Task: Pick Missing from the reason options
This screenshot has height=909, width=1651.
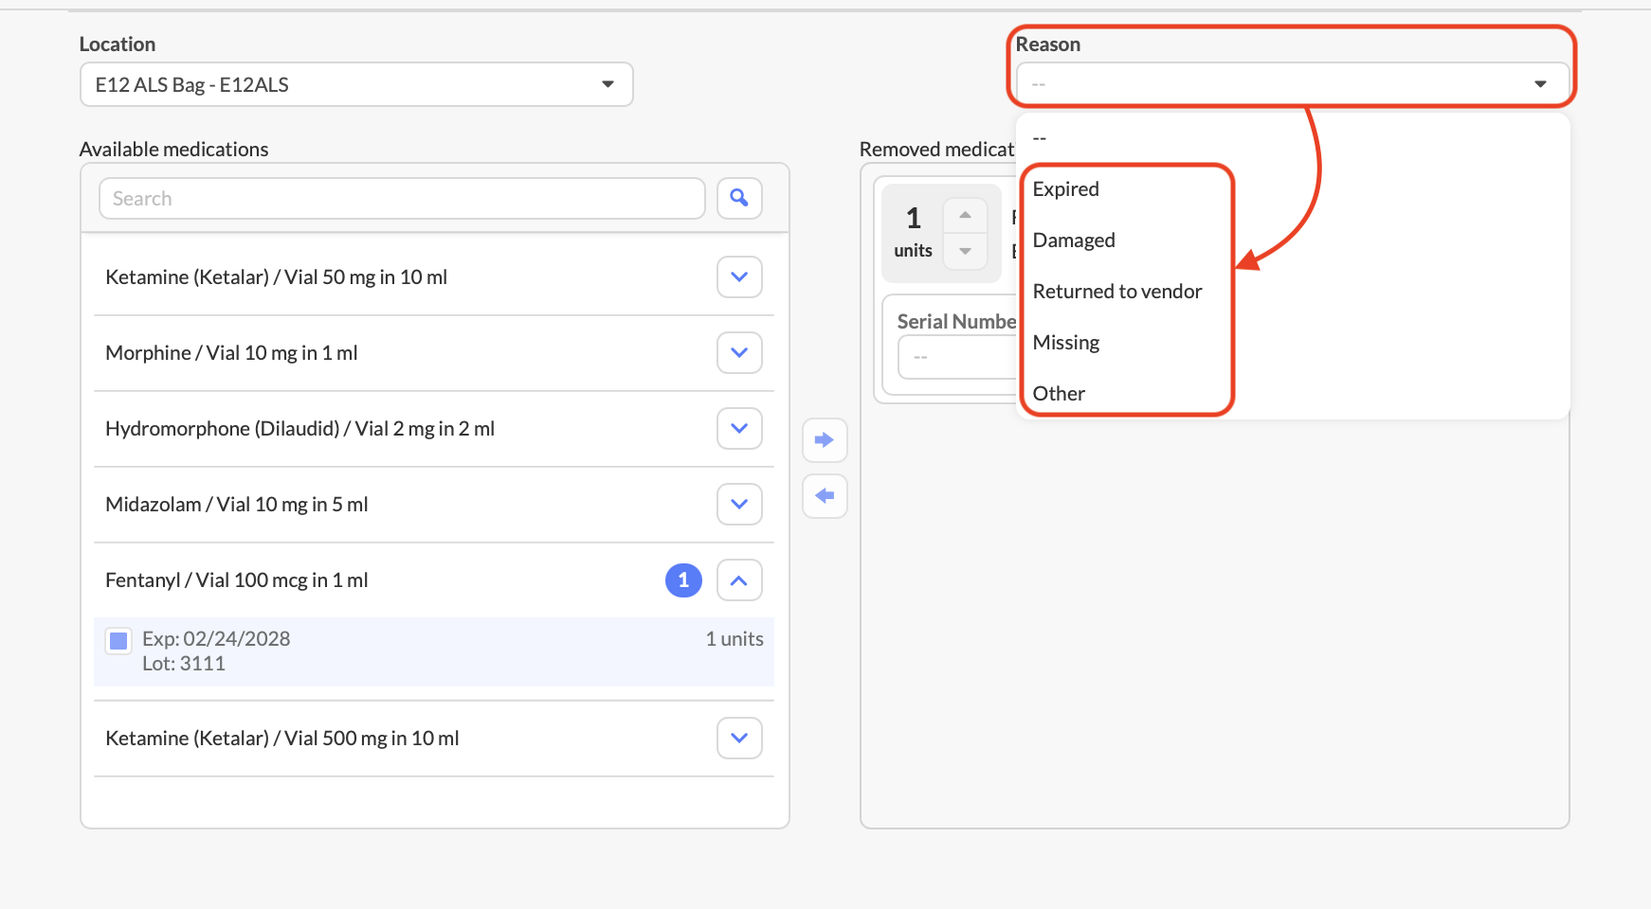Action: point(1066,343)
